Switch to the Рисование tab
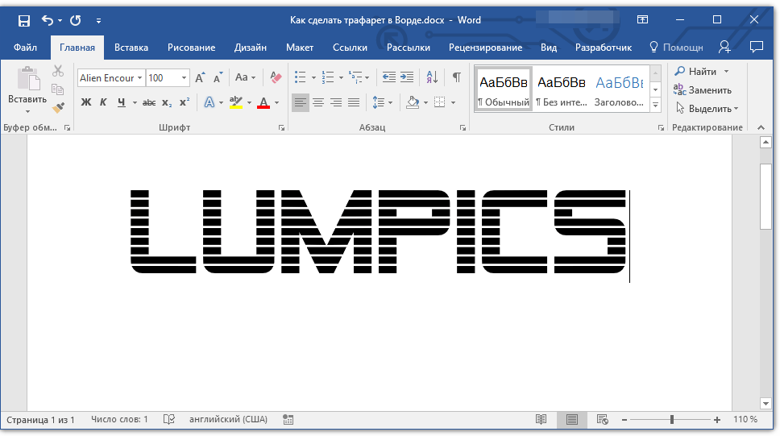Viewport: 780px width, 436px height. click(x=192, y=48)
